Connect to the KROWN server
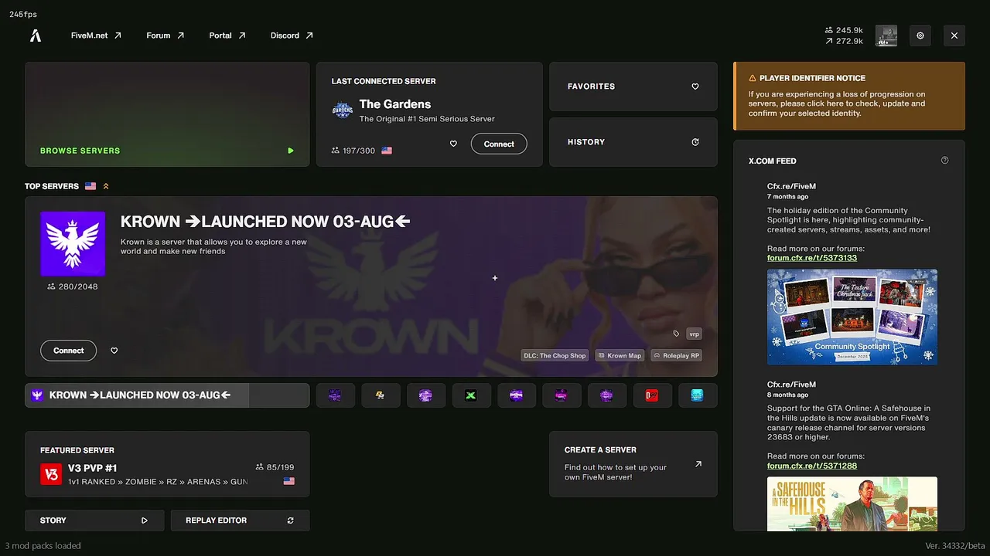 (x=68, y=351)
